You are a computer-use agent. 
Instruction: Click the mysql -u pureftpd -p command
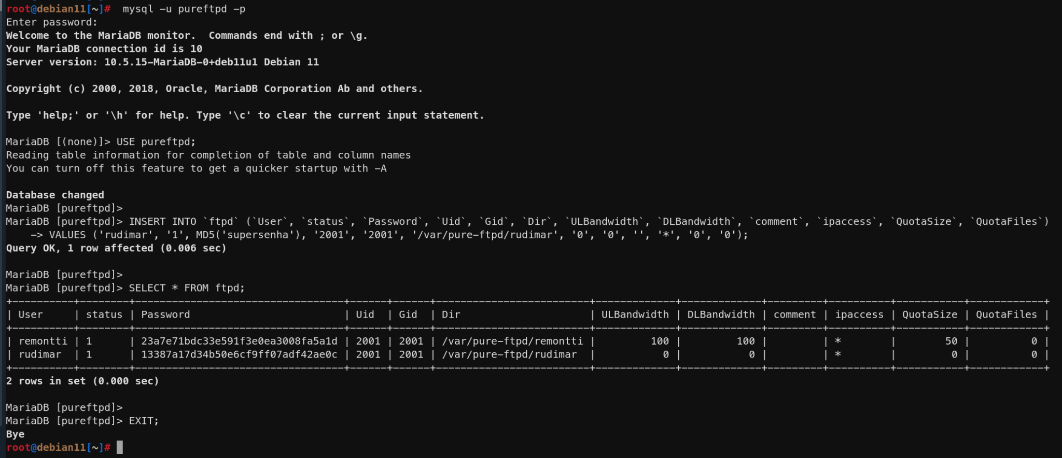pyautogui.click(x=184, y=9)
